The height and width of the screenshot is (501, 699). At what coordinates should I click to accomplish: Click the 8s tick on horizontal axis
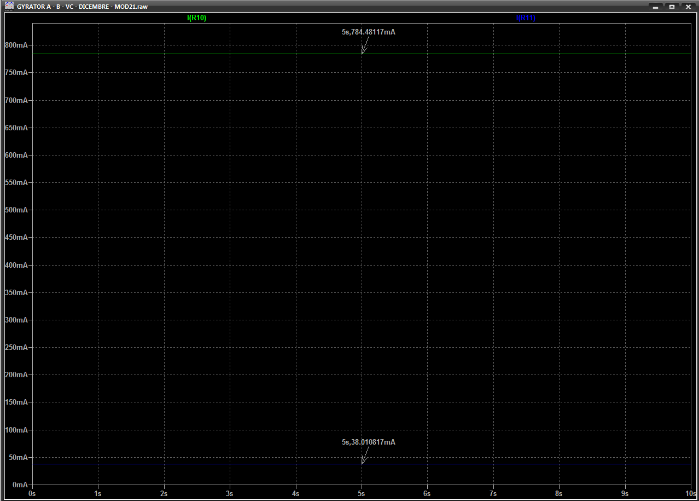pos(559,494)
